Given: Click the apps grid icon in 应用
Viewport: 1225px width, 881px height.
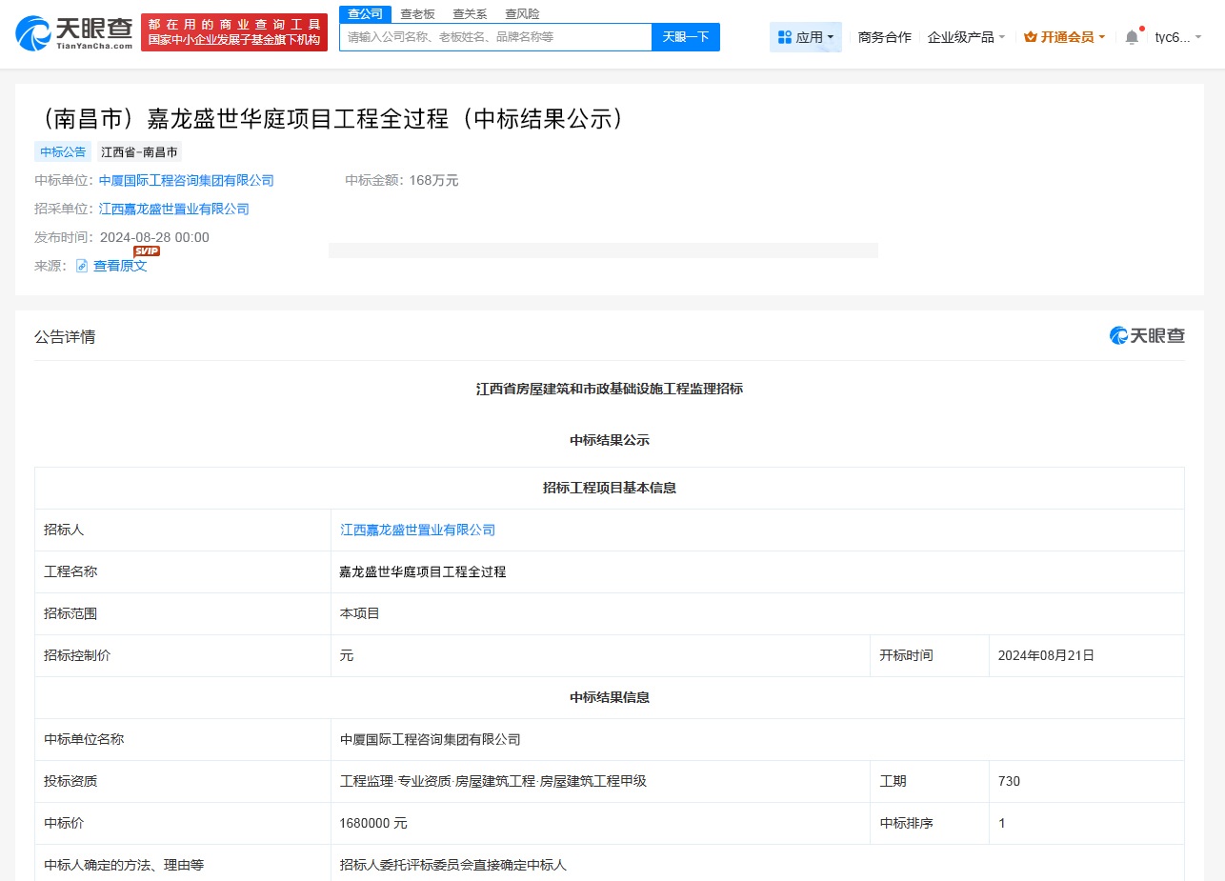Looking at the screenshot, I should pyautogui.click(x=785, y=37).
